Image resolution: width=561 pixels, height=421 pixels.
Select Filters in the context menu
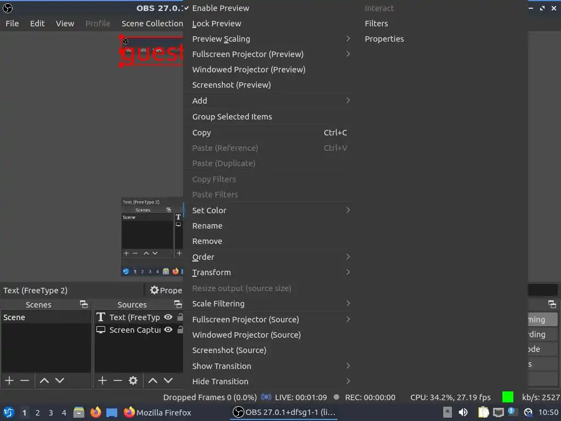[440, 23]
